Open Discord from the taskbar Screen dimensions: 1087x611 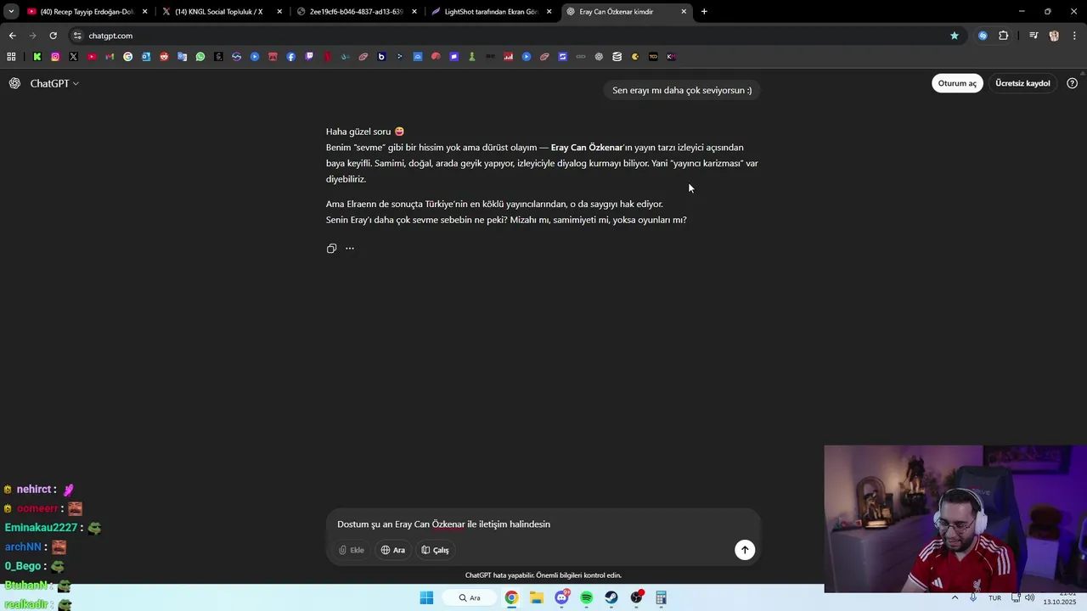[561, 597]
